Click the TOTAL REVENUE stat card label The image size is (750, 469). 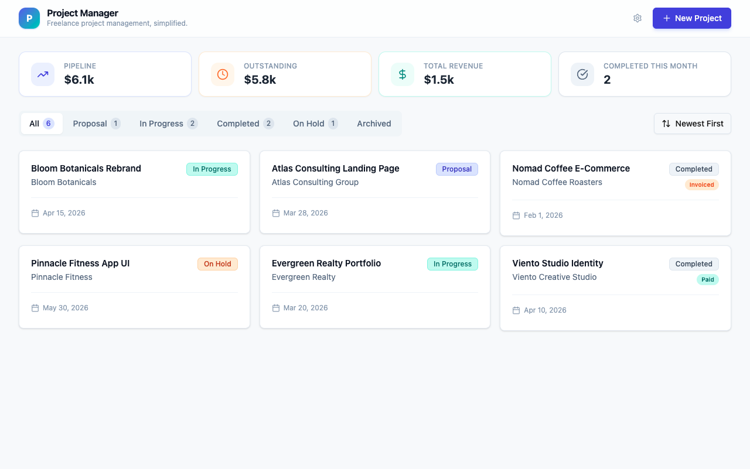coord(454,66)
